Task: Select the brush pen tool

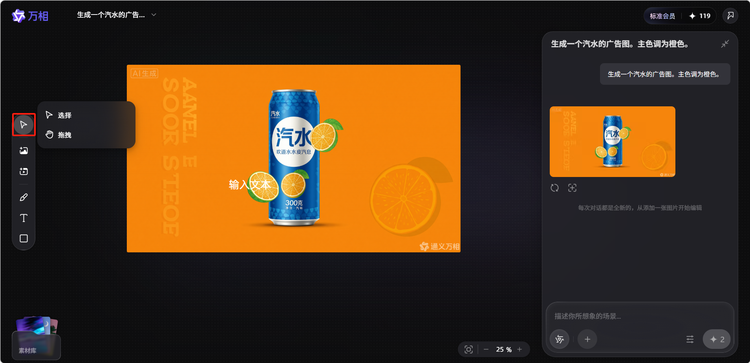Action: pos(24,197)
